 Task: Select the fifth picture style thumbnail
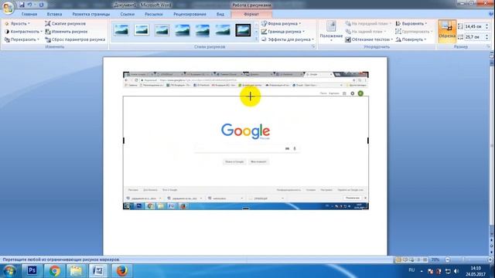tap(203, 30)
